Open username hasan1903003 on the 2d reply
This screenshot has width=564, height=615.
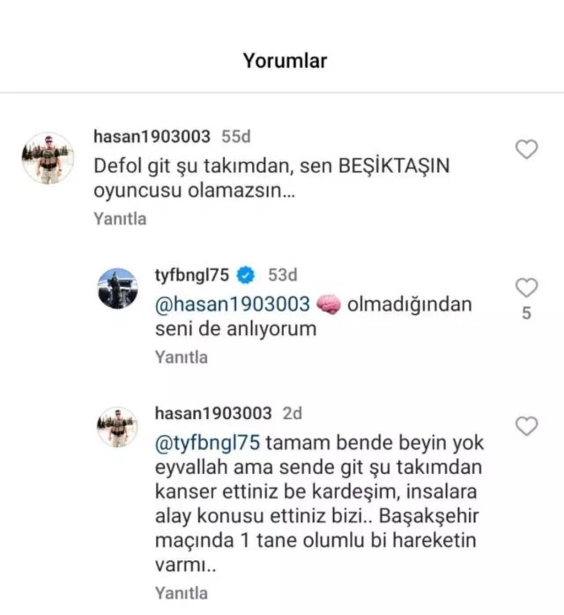point(214,413)
